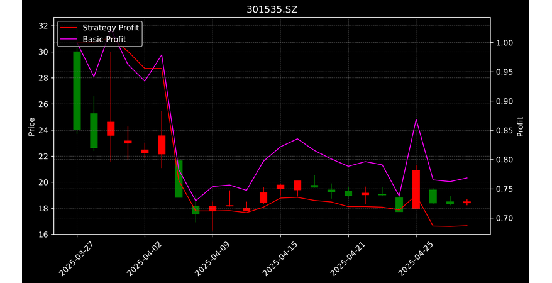Screen dimensions: 552x283
Task: Click the magenta Basic Profit legend line
Action: click(69, 39)
